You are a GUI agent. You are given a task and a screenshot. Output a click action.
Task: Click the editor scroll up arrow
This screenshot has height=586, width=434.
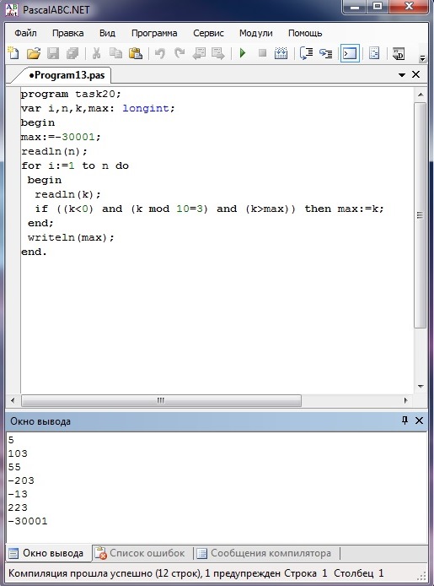tap(421, 95)
